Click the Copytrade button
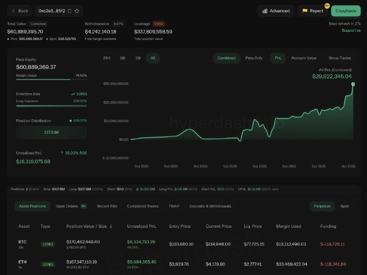Screen dimensions: 367x275 345,11
